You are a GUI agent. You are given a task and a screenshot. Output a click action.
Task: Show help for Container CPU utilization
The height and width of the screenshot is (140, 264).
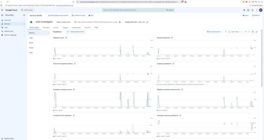pyautogui.click(x=74, y=116)
